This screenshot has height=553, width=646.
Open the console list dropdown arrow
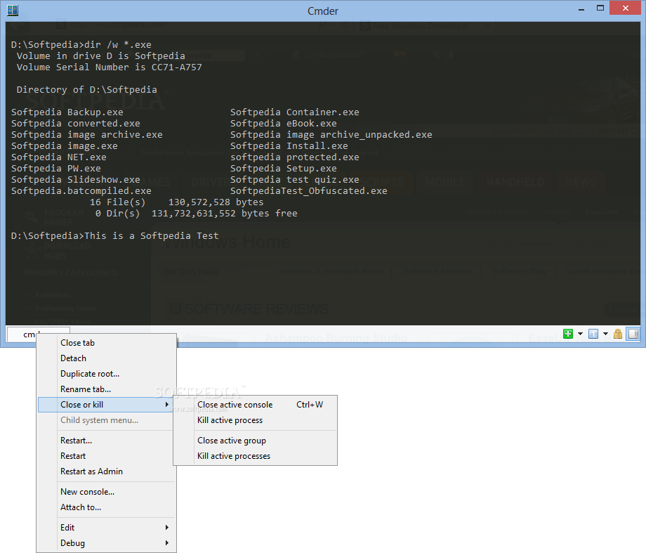click(605, 334)
